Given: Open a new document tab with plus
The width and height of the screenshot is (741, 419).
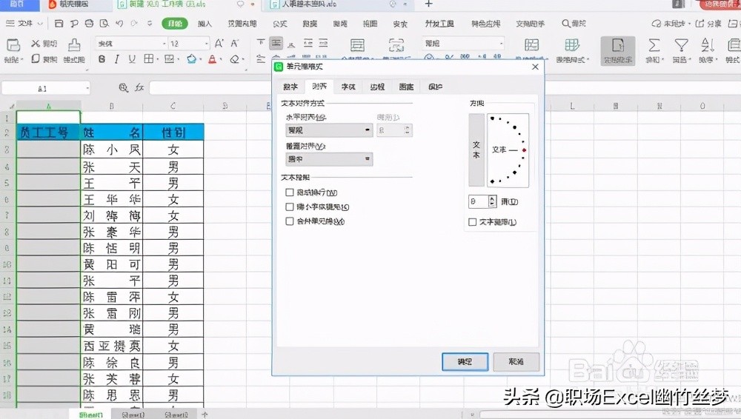Looking at the screenshot, I should (x=428, y=4).
